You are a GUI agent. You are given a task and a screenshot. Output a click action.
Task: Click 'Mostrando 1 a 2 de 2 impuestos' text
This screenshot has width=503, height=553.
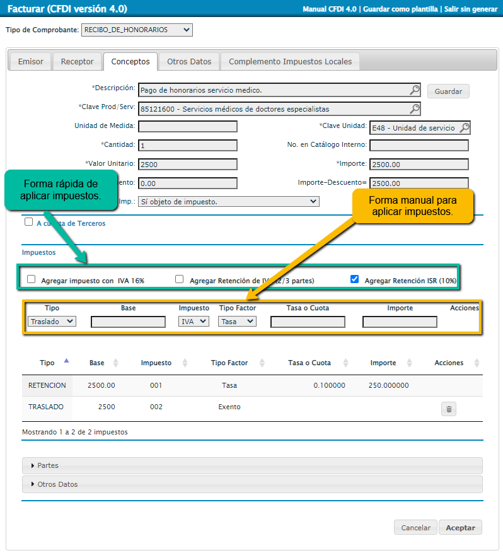[x=75, y=432]
